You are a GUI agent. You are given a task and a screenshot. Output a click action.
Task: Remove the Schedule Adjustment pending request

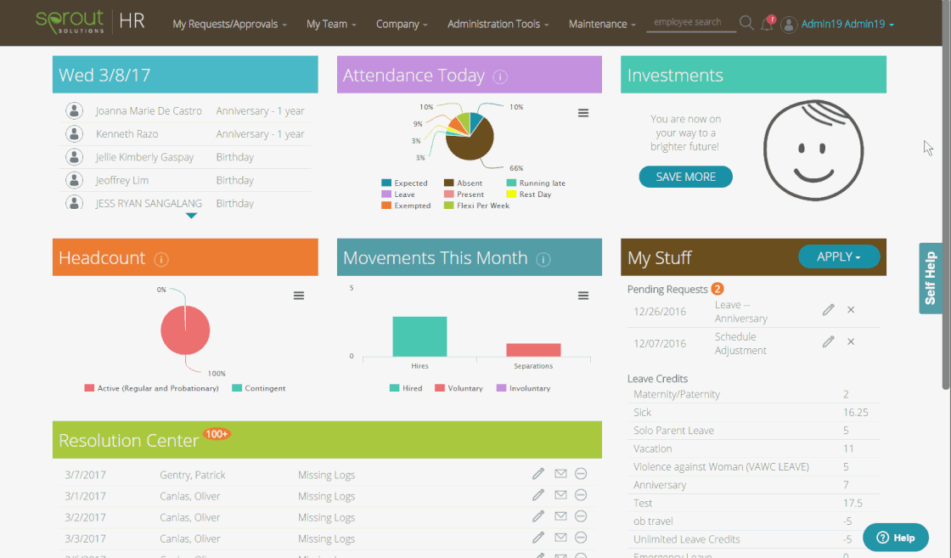pyautogui.click(x=851, y=341)
